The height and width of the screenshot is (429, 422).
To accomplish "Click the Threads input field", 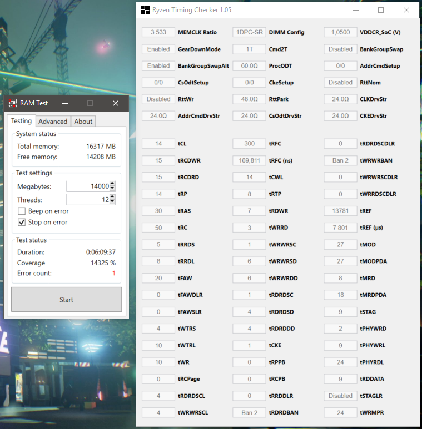I will click(88, 199).
